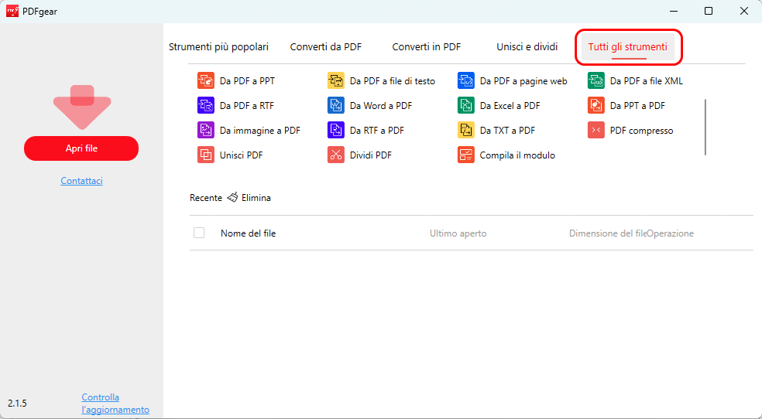Open the Unisci e dividi tab
Viewport: 762px width, 419px height.
point(527,47)
